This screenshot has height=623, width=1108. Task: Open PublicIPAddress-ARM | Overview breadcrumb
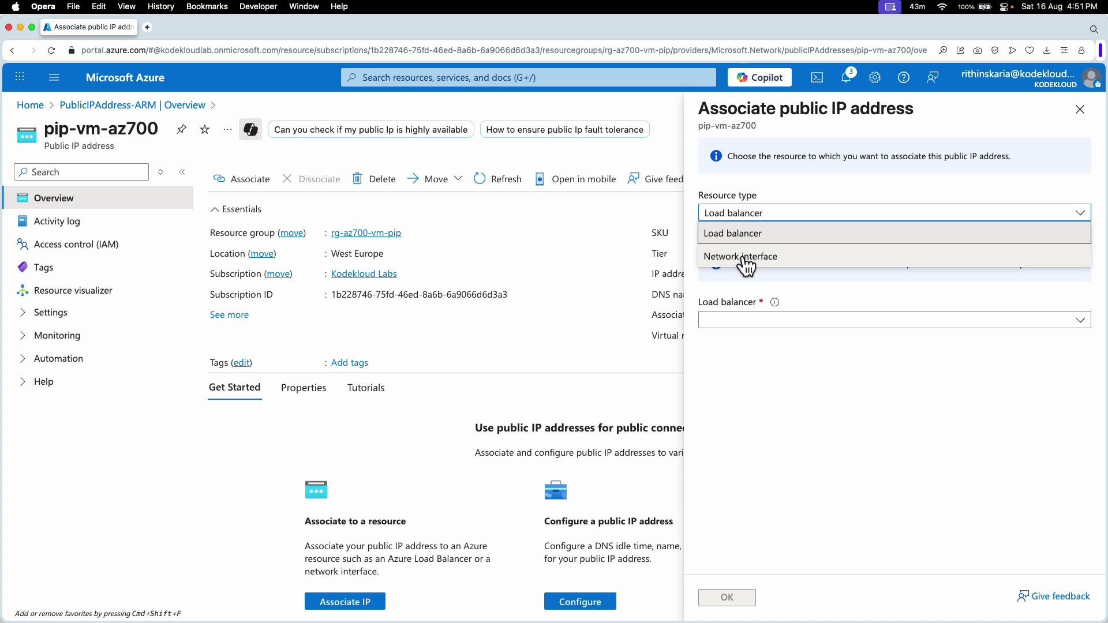(x=132, y=105)
